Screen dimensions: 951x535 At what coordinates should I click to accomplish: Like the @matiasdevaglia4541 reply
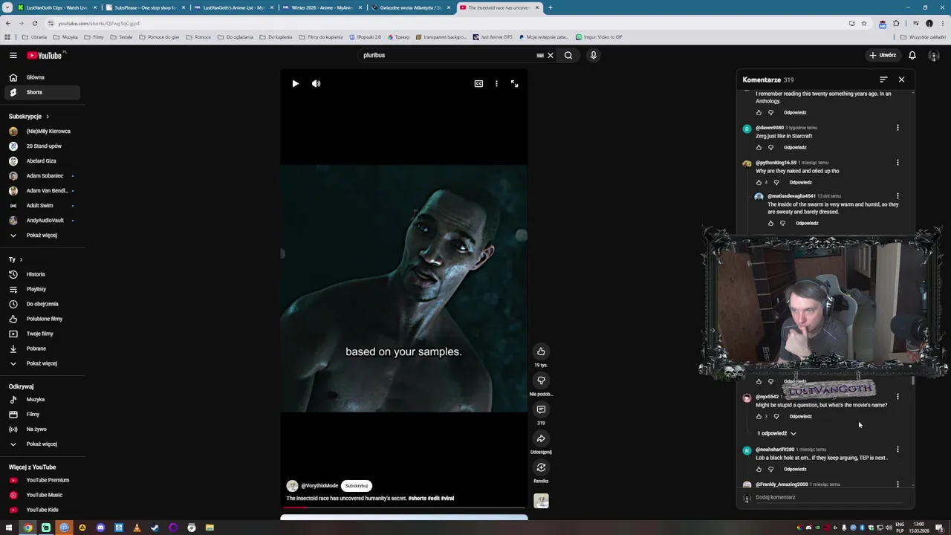tap(770, 223)
